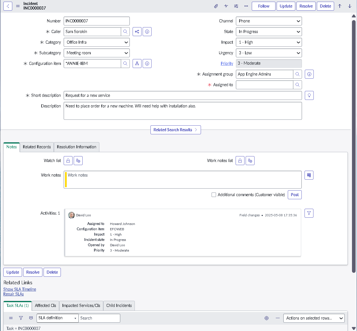Click the Show SLA Timeline link

20,289
